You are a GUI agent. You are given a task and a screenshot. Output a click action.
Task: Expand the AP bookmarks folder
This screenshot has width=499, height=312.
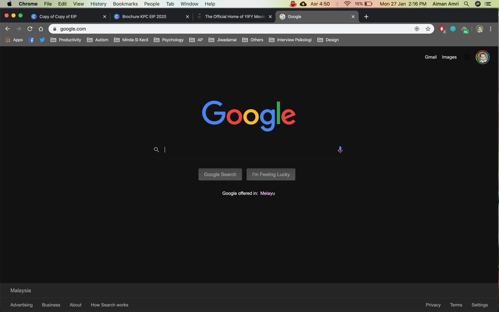196,40
